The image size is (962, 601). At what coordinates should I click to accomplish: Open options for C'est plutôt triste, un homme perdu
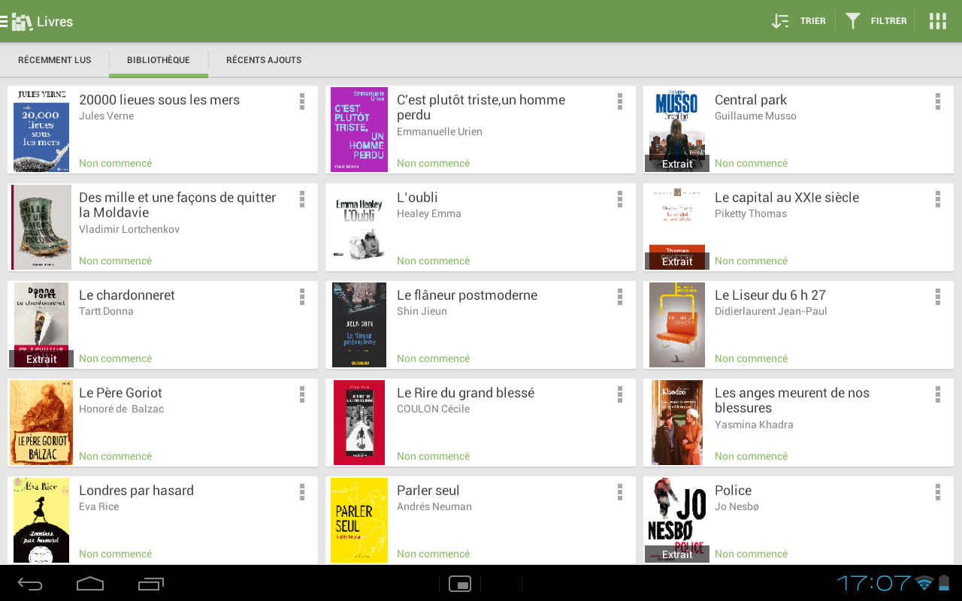coord(620,101)
